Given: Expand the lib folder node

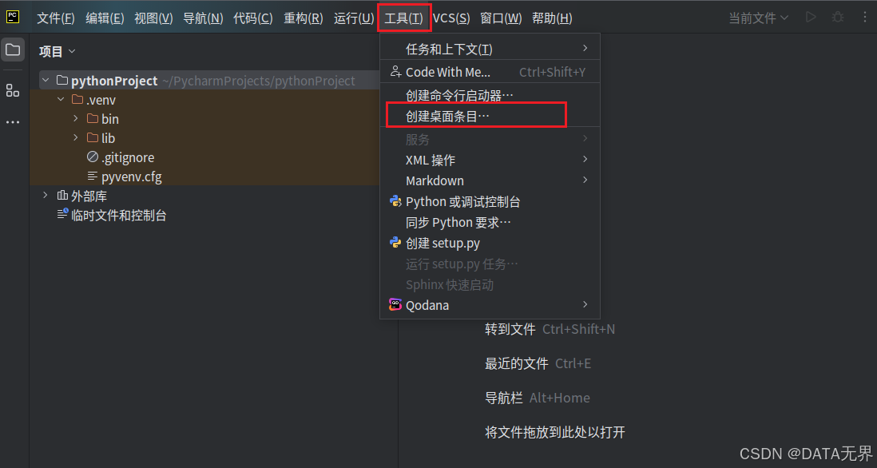Looking at the screenshot, I should 76,137.
